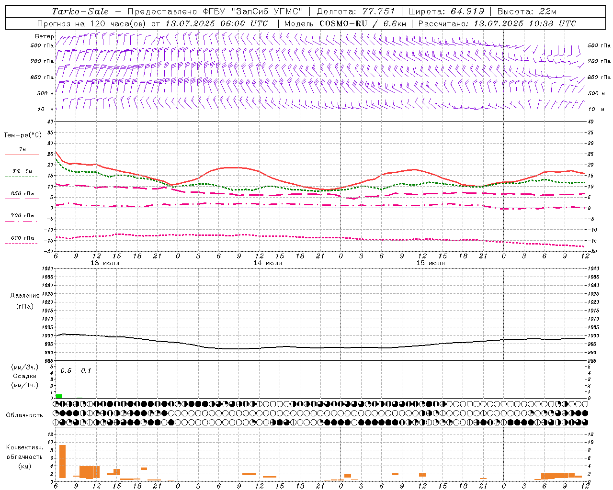Click the 15 июля date label
Viewport: 613px width, 490px height.
click(431, 263)
